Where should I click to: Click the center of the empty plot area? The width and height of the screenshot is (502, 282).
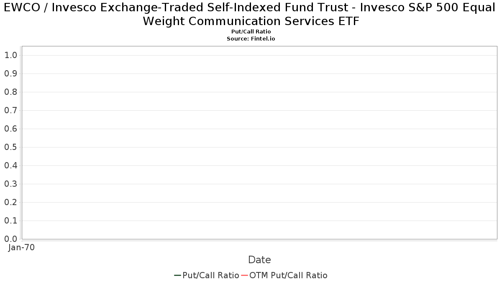259,142
